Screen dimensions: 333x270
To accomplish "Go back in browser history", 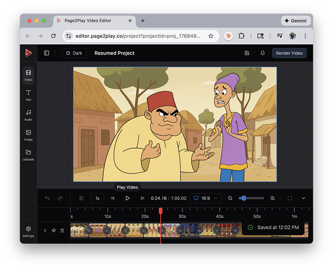I will pyautogui.click(x=28, y=36).
